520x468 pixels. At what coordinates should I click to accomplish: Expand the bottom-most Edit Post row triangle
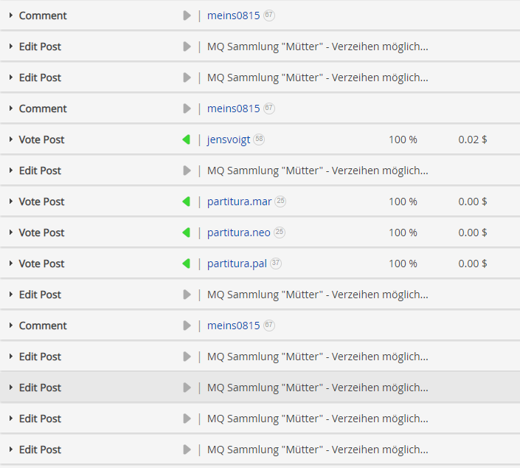[x=11, y=450]
